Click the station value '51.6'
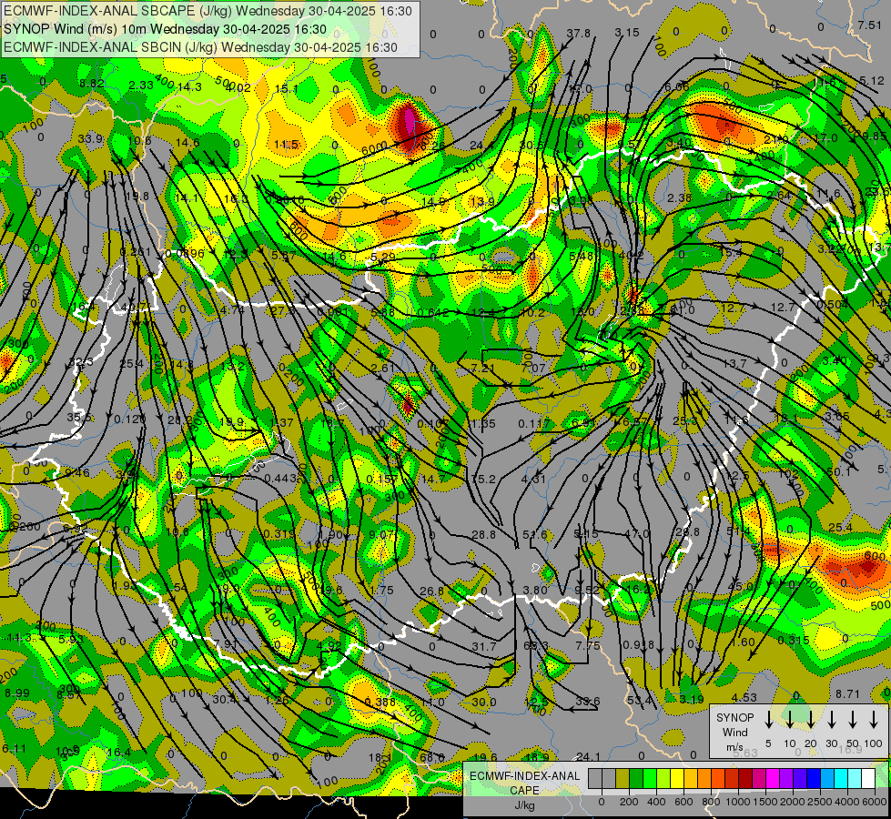The image size is (891, 819). coord(534,534)
